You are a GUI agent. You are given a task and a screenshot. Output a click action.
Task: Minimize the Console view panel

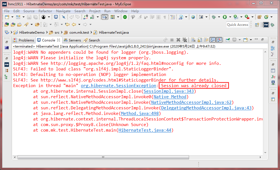[256, 39]
